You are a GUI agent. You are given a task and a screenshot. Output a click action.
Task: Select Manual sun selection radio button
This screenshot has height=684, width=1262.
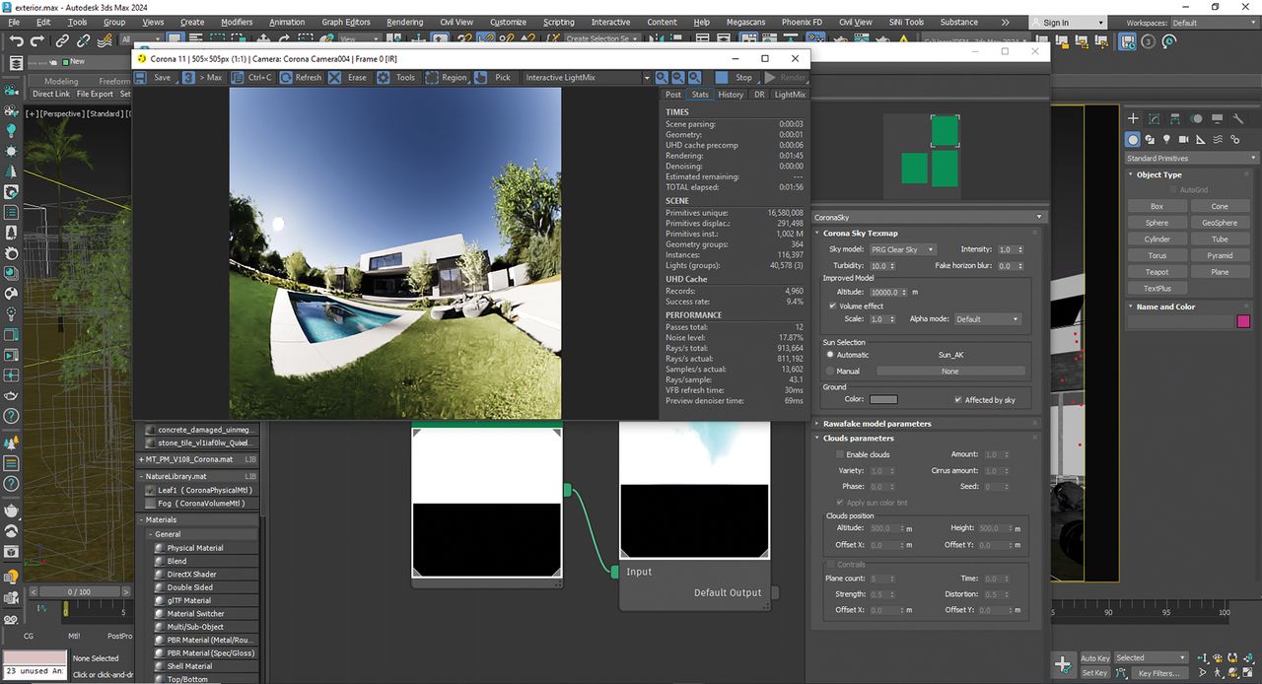pyautogui.click(x=830, y=371)
